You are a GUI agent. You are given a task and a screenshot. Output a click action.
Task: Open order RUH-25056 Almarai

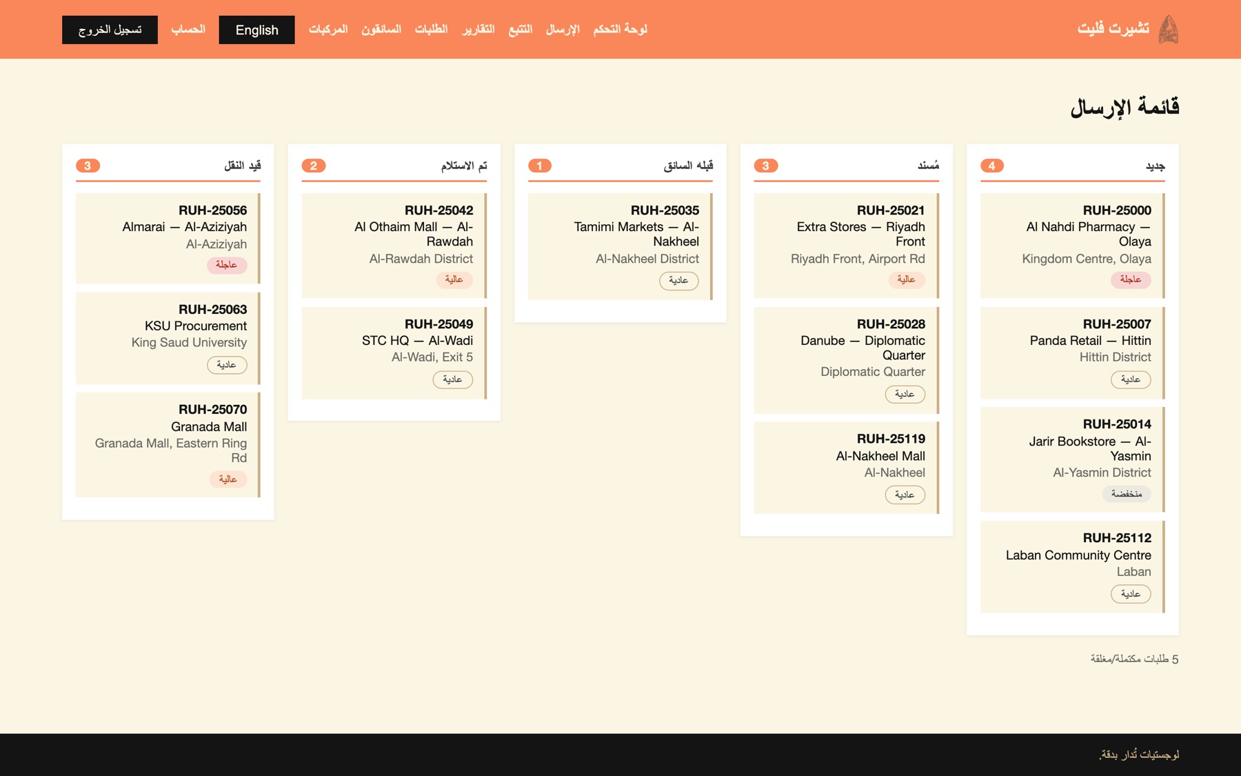click(168, 238)
